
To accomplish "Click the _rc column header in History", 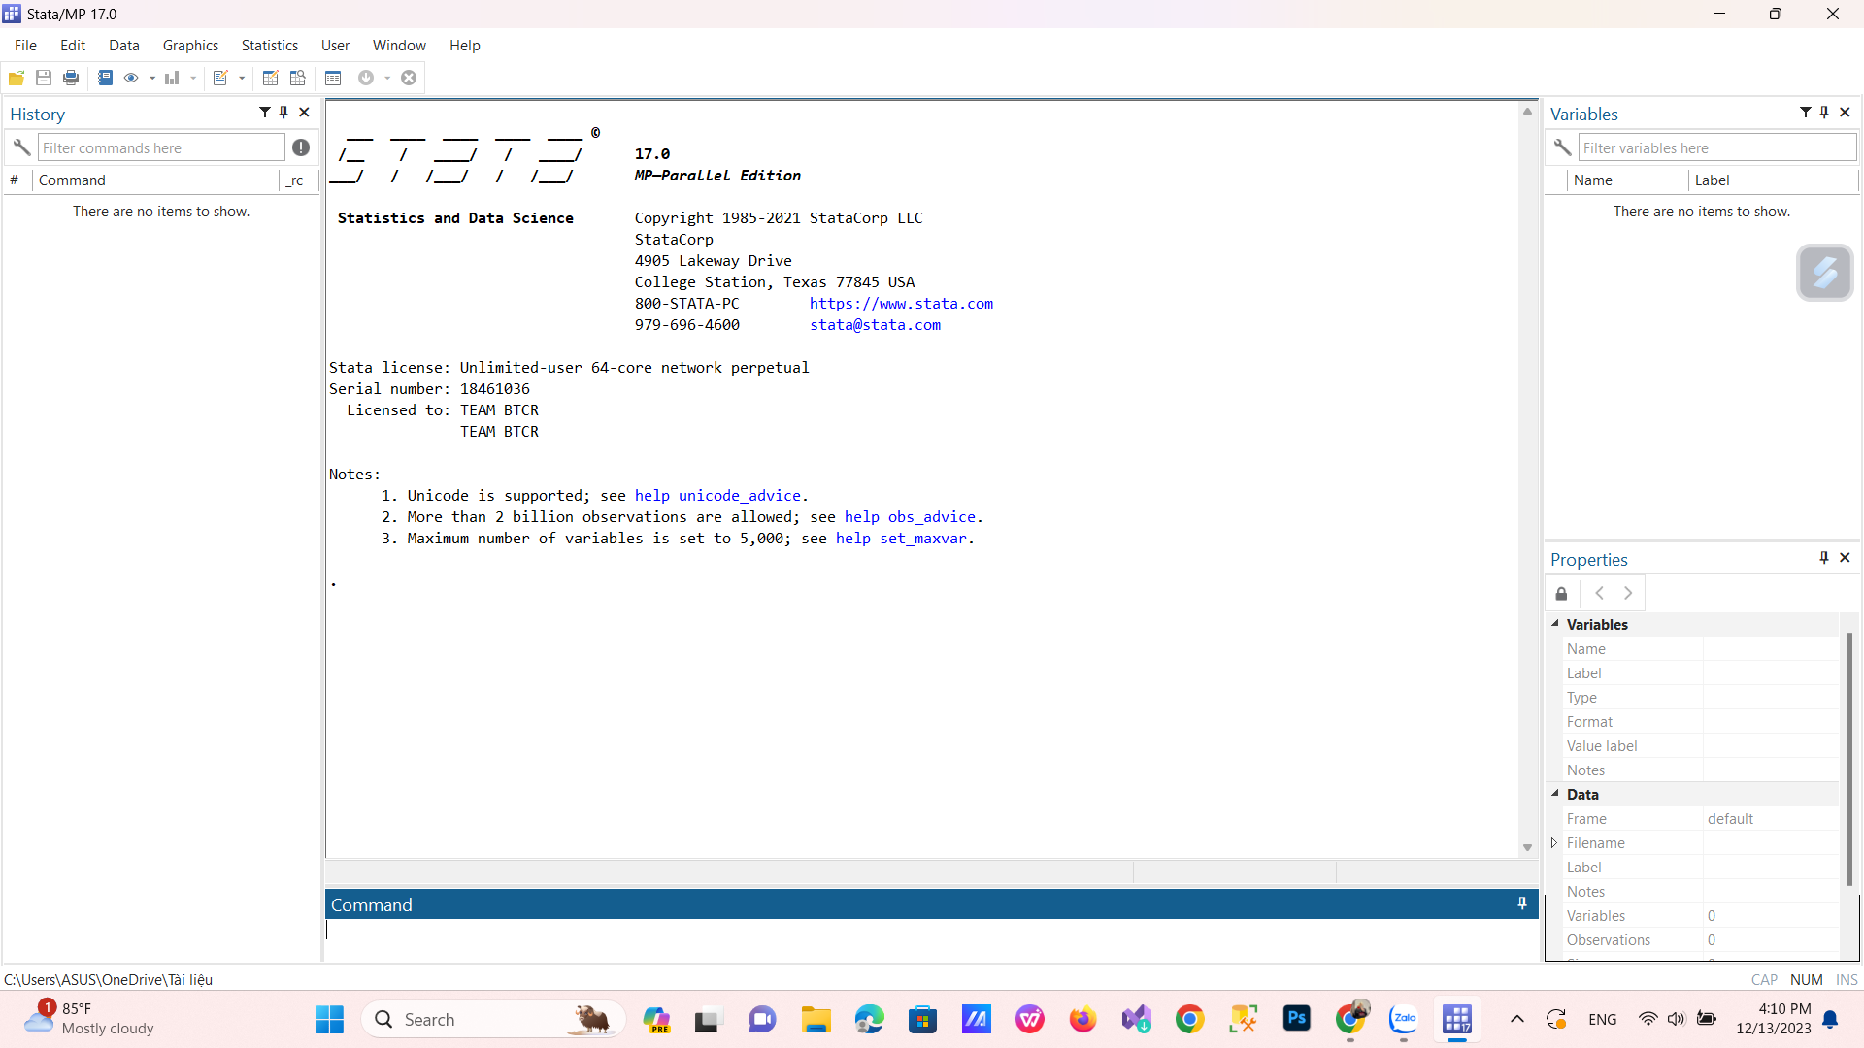I will tap(298, 180).
